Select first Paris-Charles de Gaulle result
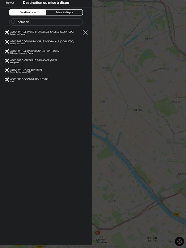 pyautogui.click(x=42, y=33)
